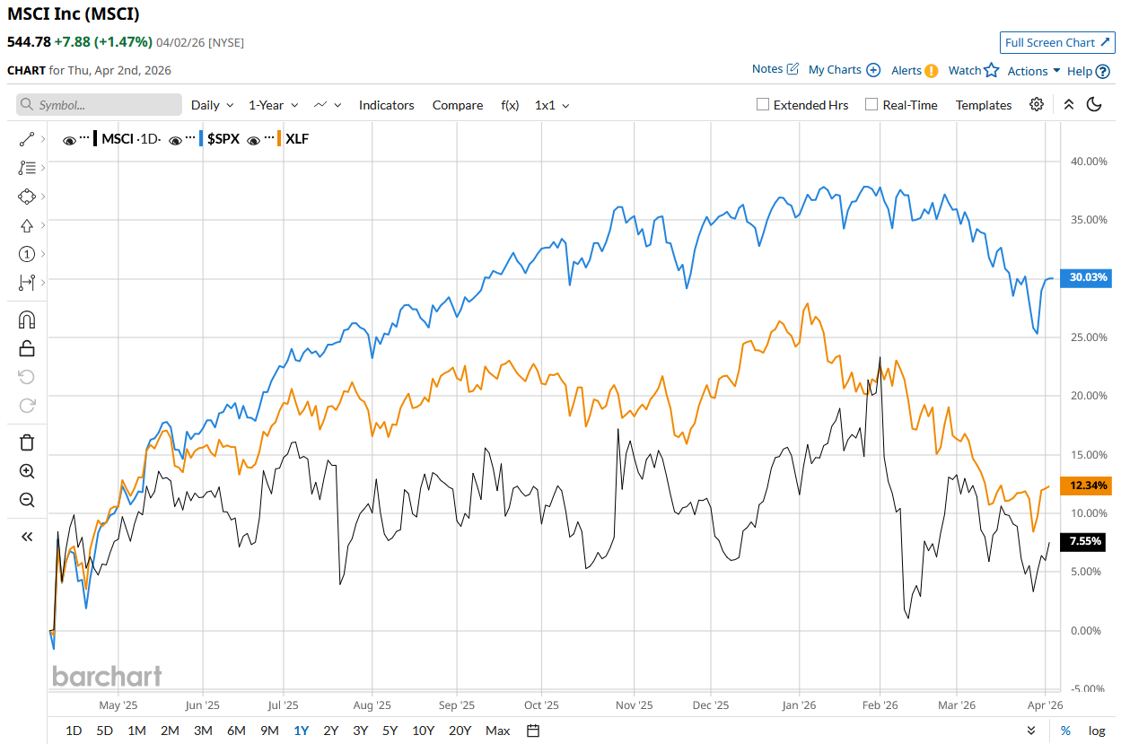Select the 6M time range
This screenshot has width=1121, height=744.
[236, 731]
